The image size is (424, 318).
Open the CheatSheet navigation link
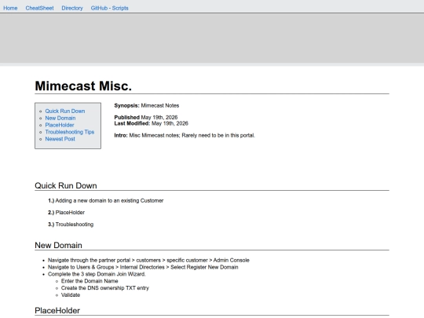[x=39, y=8]
